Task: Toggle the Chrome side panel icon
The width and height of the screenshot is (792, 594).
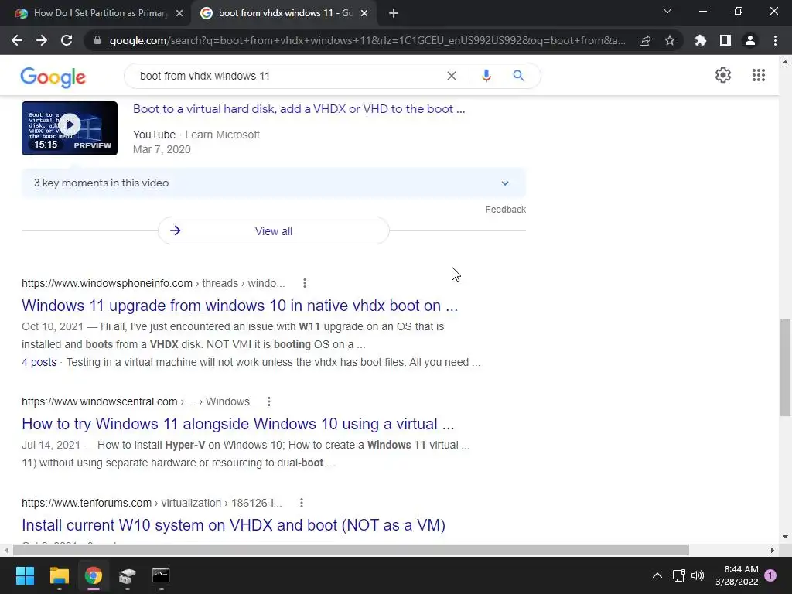Action: pos(725,40)
